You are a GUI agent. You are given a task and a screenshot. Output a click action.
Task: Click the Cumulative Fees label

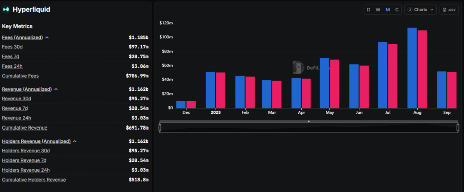[20, 76]
